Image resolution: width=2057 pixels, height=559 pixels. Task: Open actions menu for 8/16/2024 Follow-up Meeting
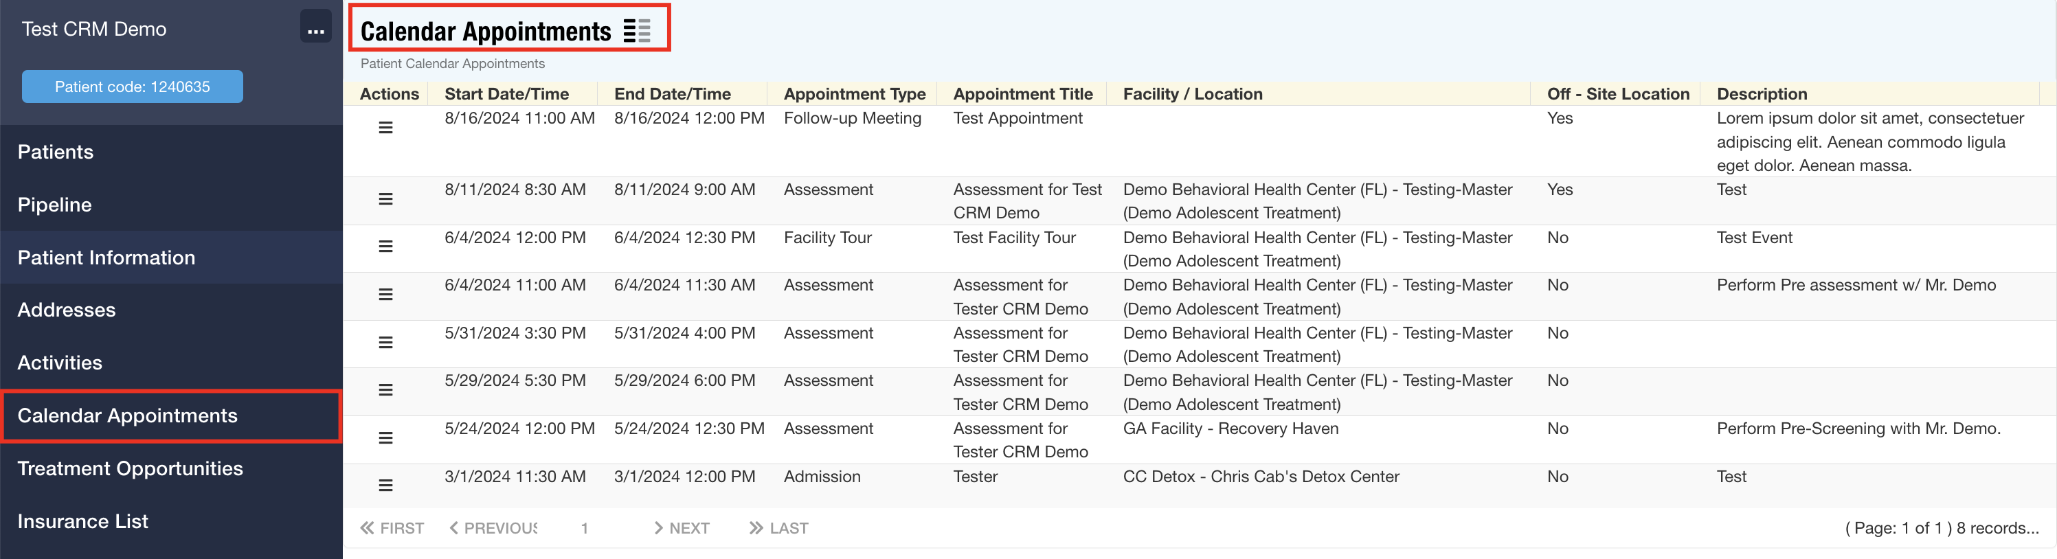[385, 128]
